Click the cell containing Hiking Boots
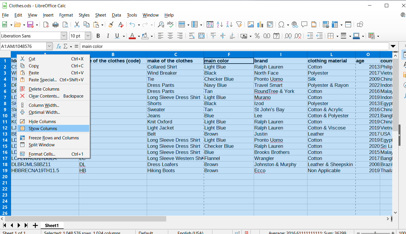This screenshot has width=406, height=234. (175, 171)
